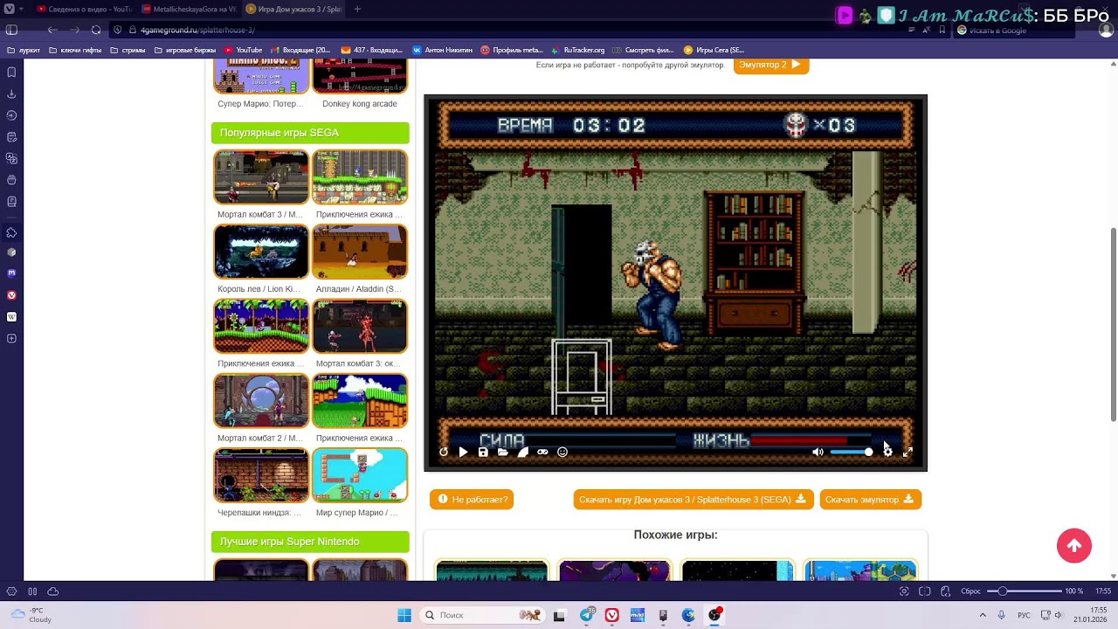
Task: Open the Мортал комбат 3 game thumbnail
Action: (261, 176)
